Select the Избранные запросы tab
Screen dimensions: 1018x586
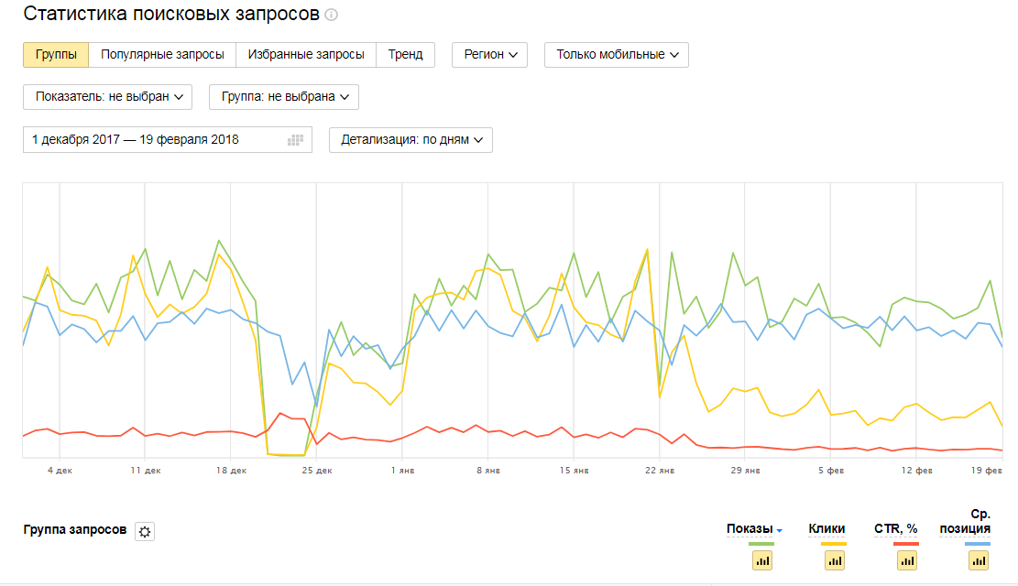point(306,54)
